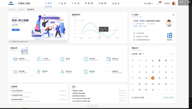Open the wallet icon salary tile
The height and width of the screenshot is (109, 192).
(114, 59)
